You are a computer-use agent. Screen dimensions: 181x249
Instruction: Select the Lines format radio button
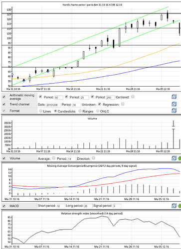[x=41, y=111]
